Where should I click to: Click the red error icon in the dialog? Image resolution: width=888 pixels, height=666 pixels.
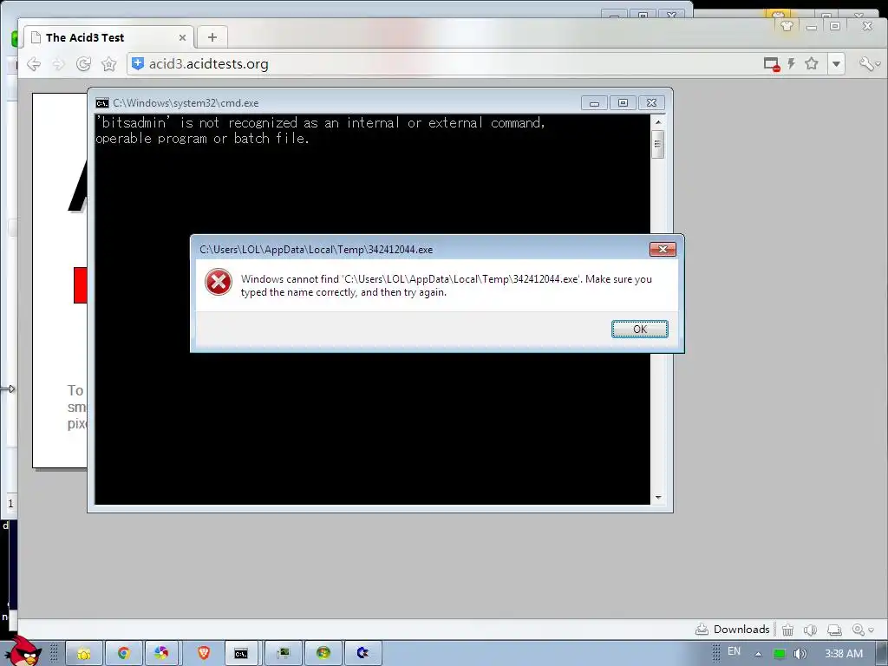(x=218, y=282)
